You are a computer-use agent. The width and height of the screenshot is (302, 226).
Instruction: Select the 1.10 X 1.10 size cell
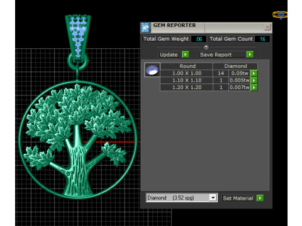pos(187,80)
